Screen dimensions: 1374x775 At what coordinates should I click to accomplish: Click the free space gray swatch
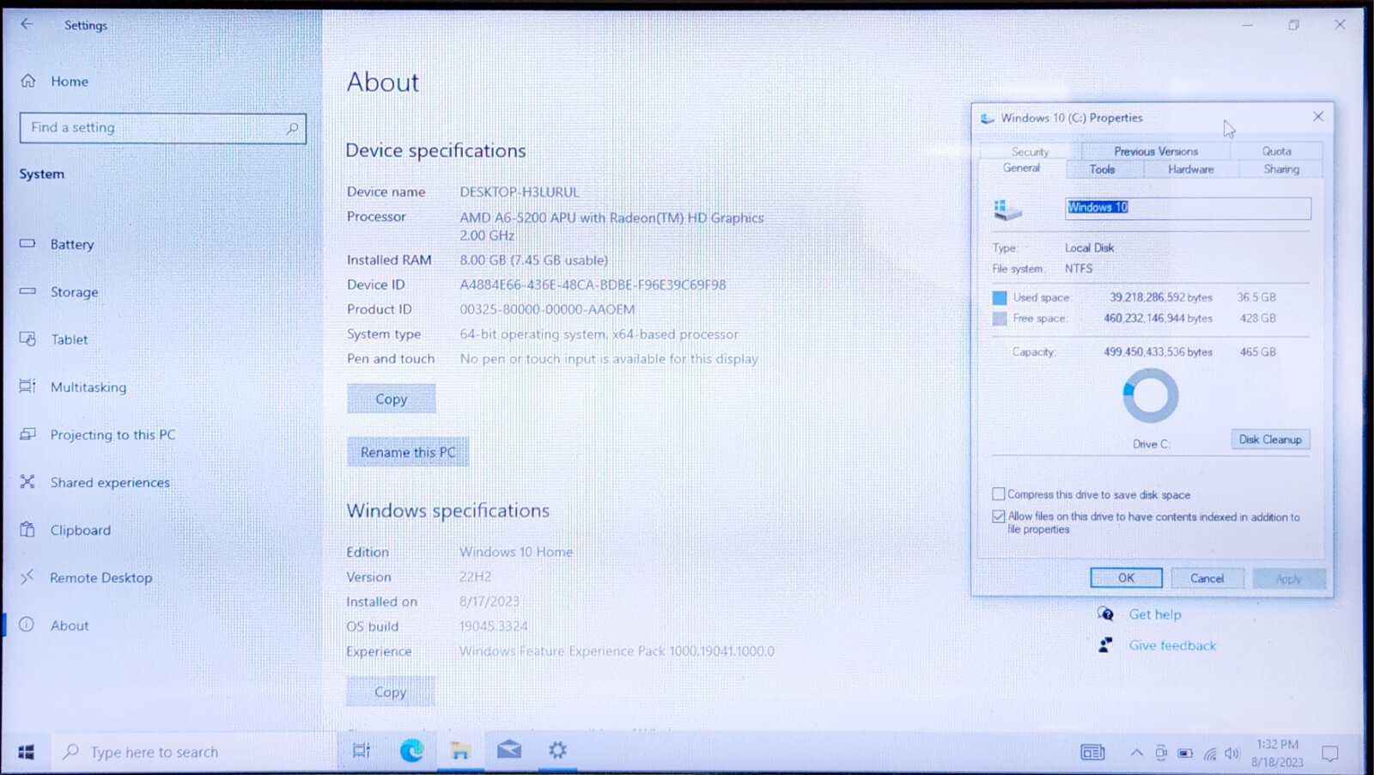[1000, 319]
